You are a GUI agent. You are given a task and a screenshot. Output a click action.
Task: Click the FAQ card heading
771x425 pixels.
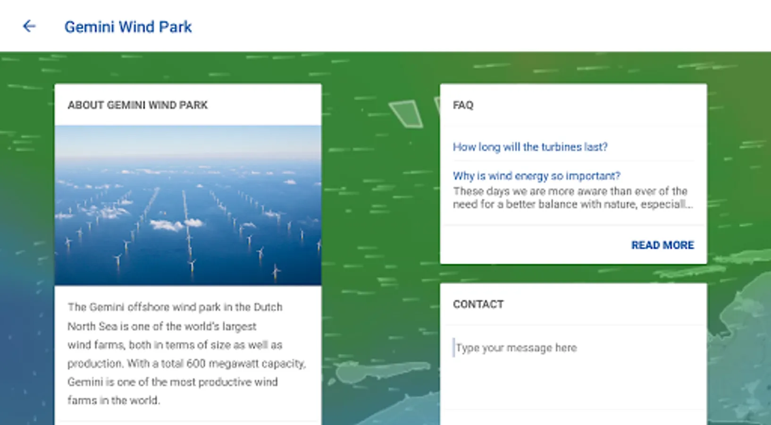click(x=463, y=105)
